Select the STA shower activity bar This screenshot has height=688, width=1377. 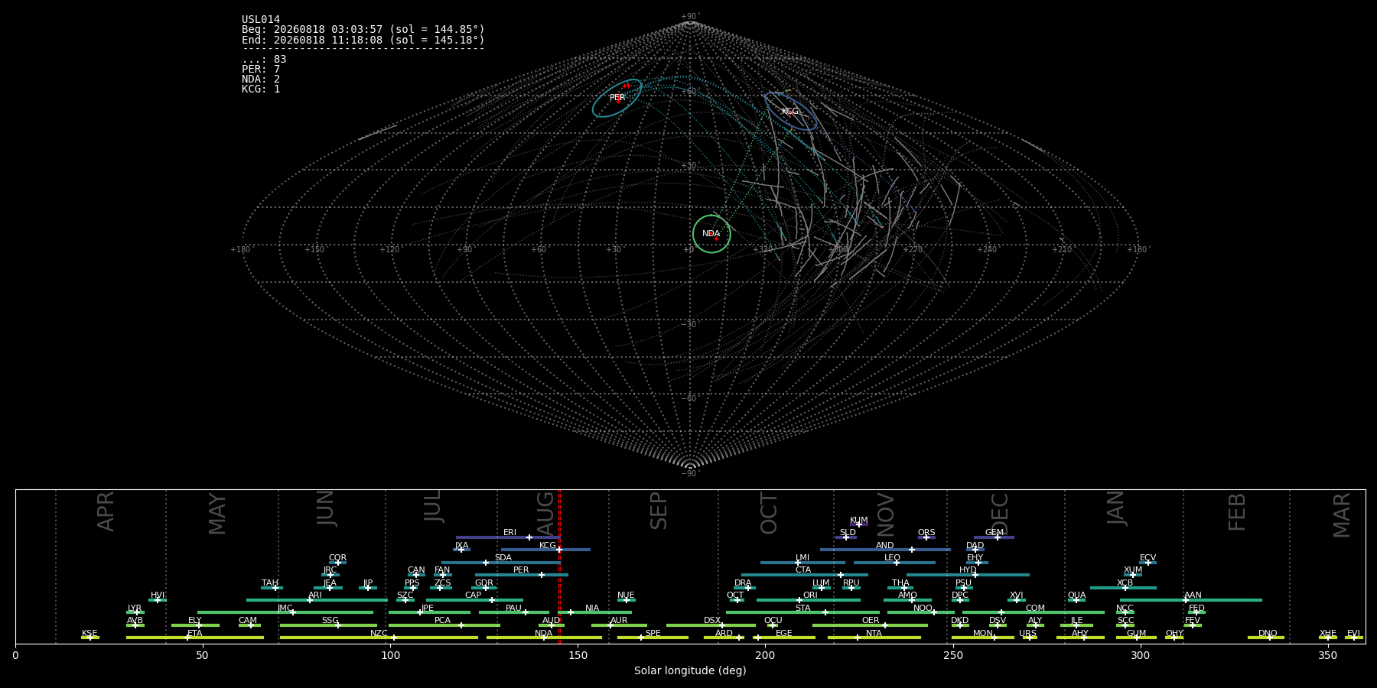(803, 612)
